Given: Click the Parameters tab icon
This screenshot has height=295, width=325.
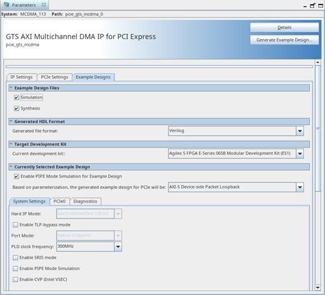Looking at the screenshot, I should (x=6, y=4).
